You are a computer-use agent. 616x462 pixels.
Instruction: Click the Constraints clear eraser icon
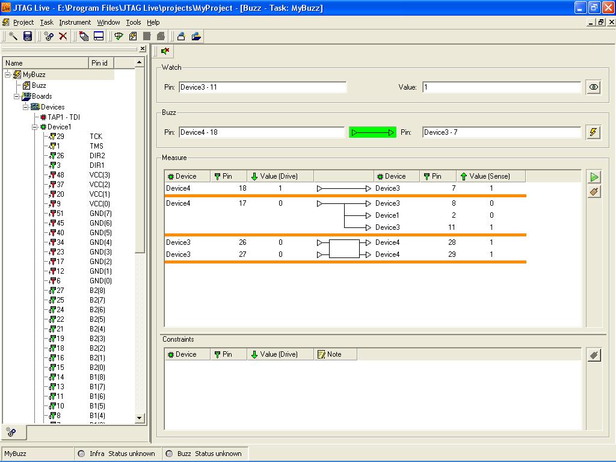pyautogui.click(x=594, y=355)
